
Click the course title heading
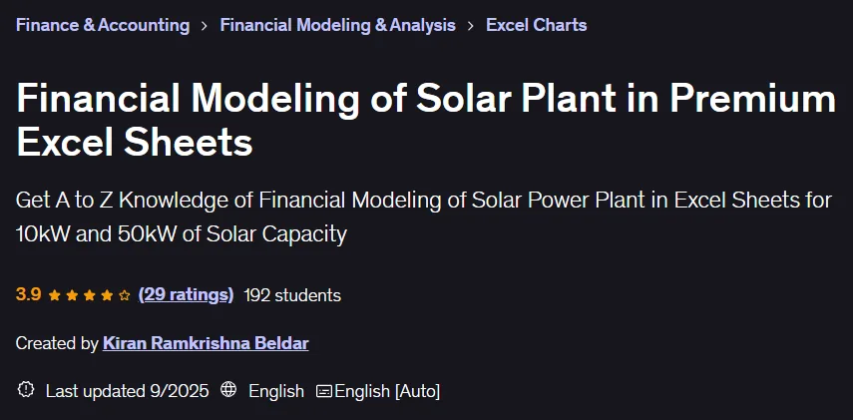click(x=426, y=120)
